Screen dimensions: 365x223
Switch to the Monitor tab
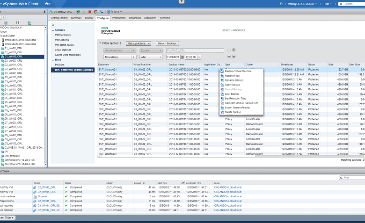pyautogui.click(x=89, y=18)
